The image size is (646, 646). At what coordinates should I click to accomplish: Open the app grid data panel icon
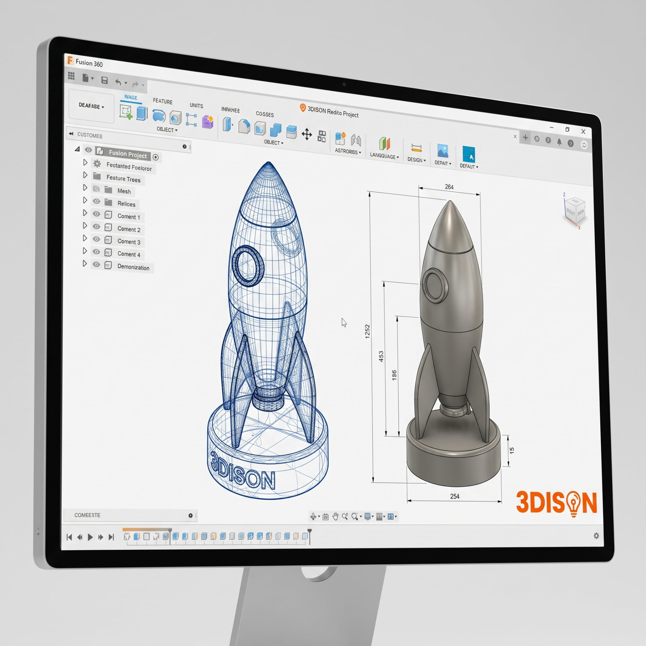coord(71,76)
